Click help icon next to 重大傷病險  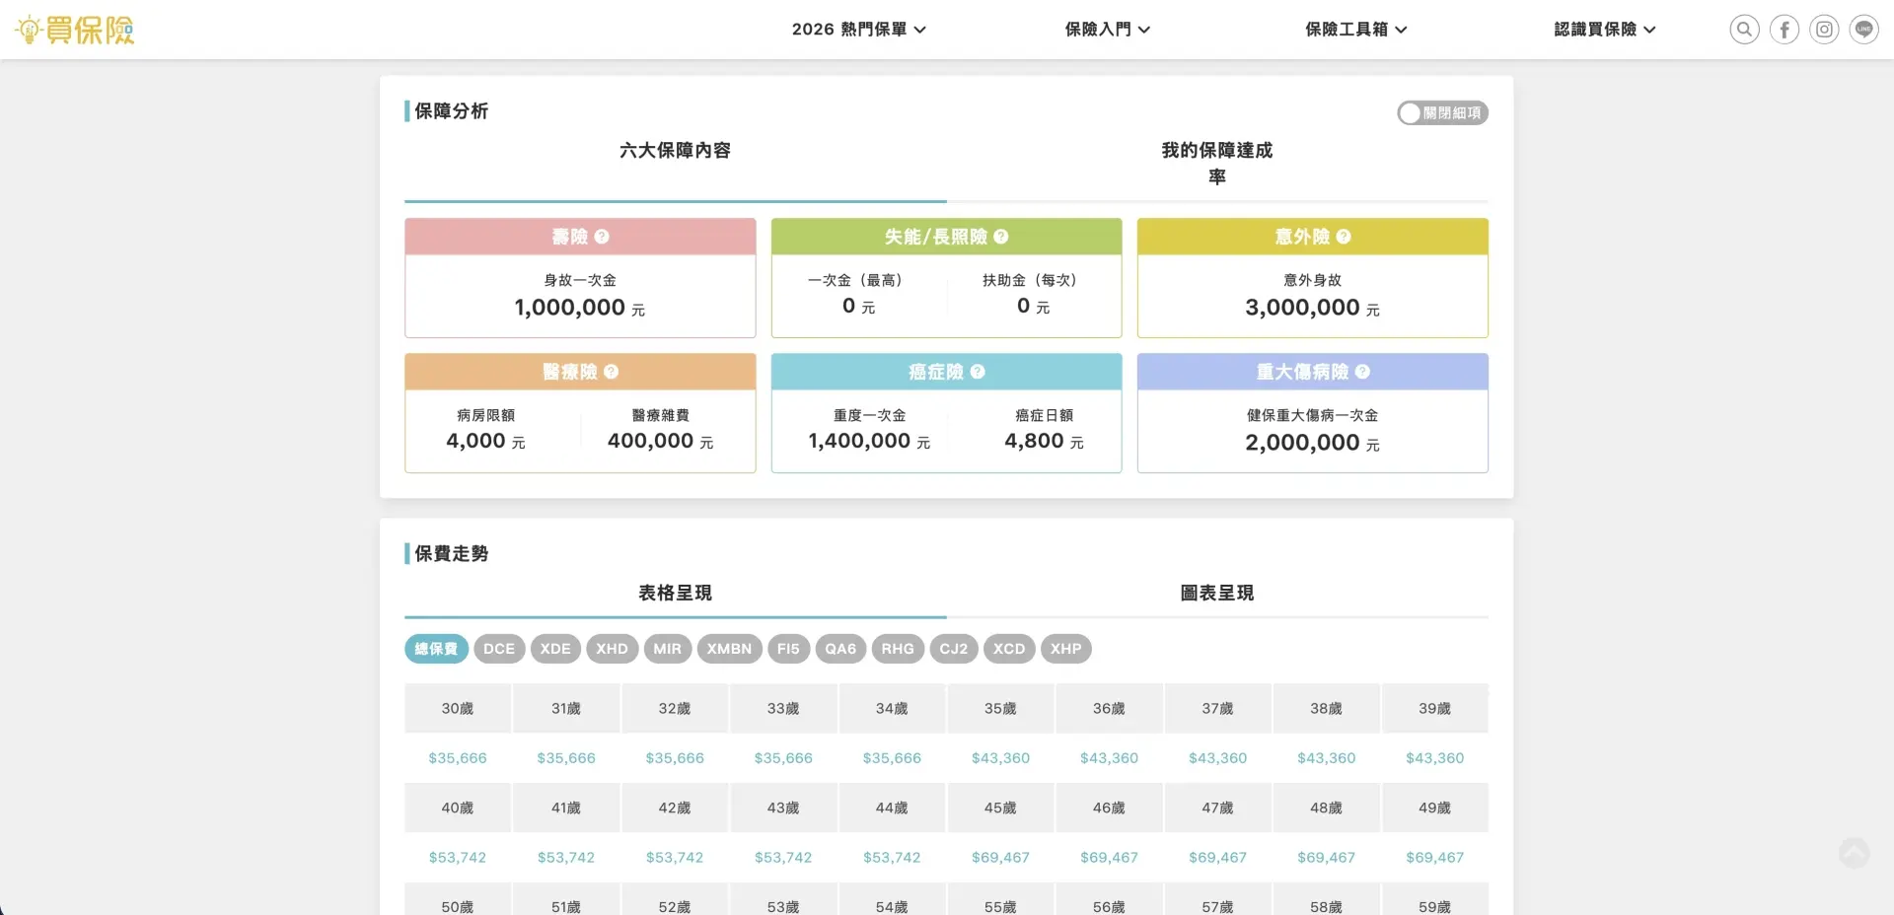pos(1362,372)
